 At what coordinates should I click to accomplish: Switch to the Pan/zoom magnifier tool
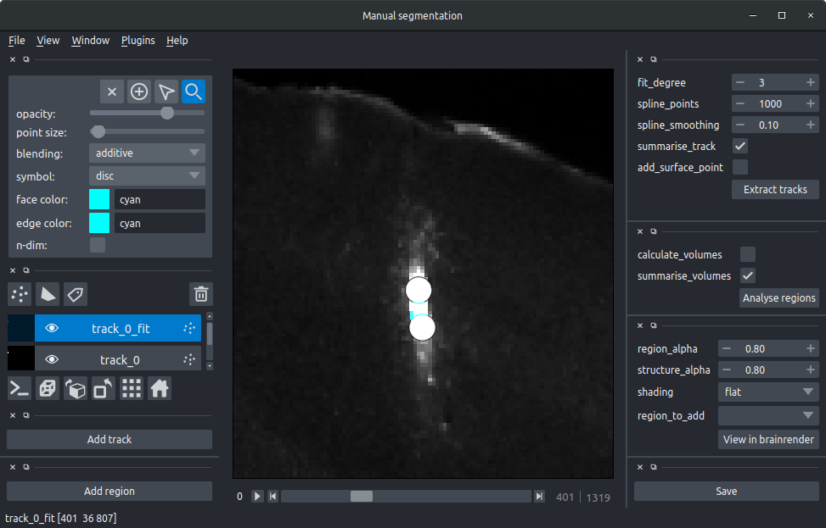coord(193,91)
